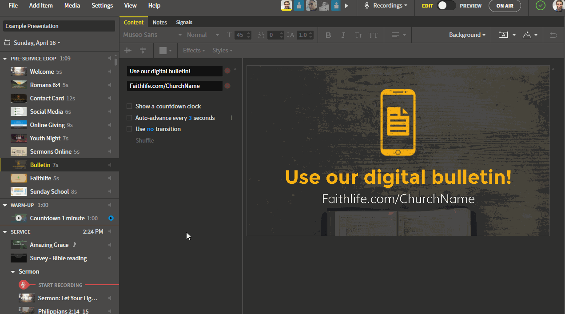Image resolution: width=565 pixels, height=314 pixels.
Task: Open the Normal font style dropdown
Action: 203,35
